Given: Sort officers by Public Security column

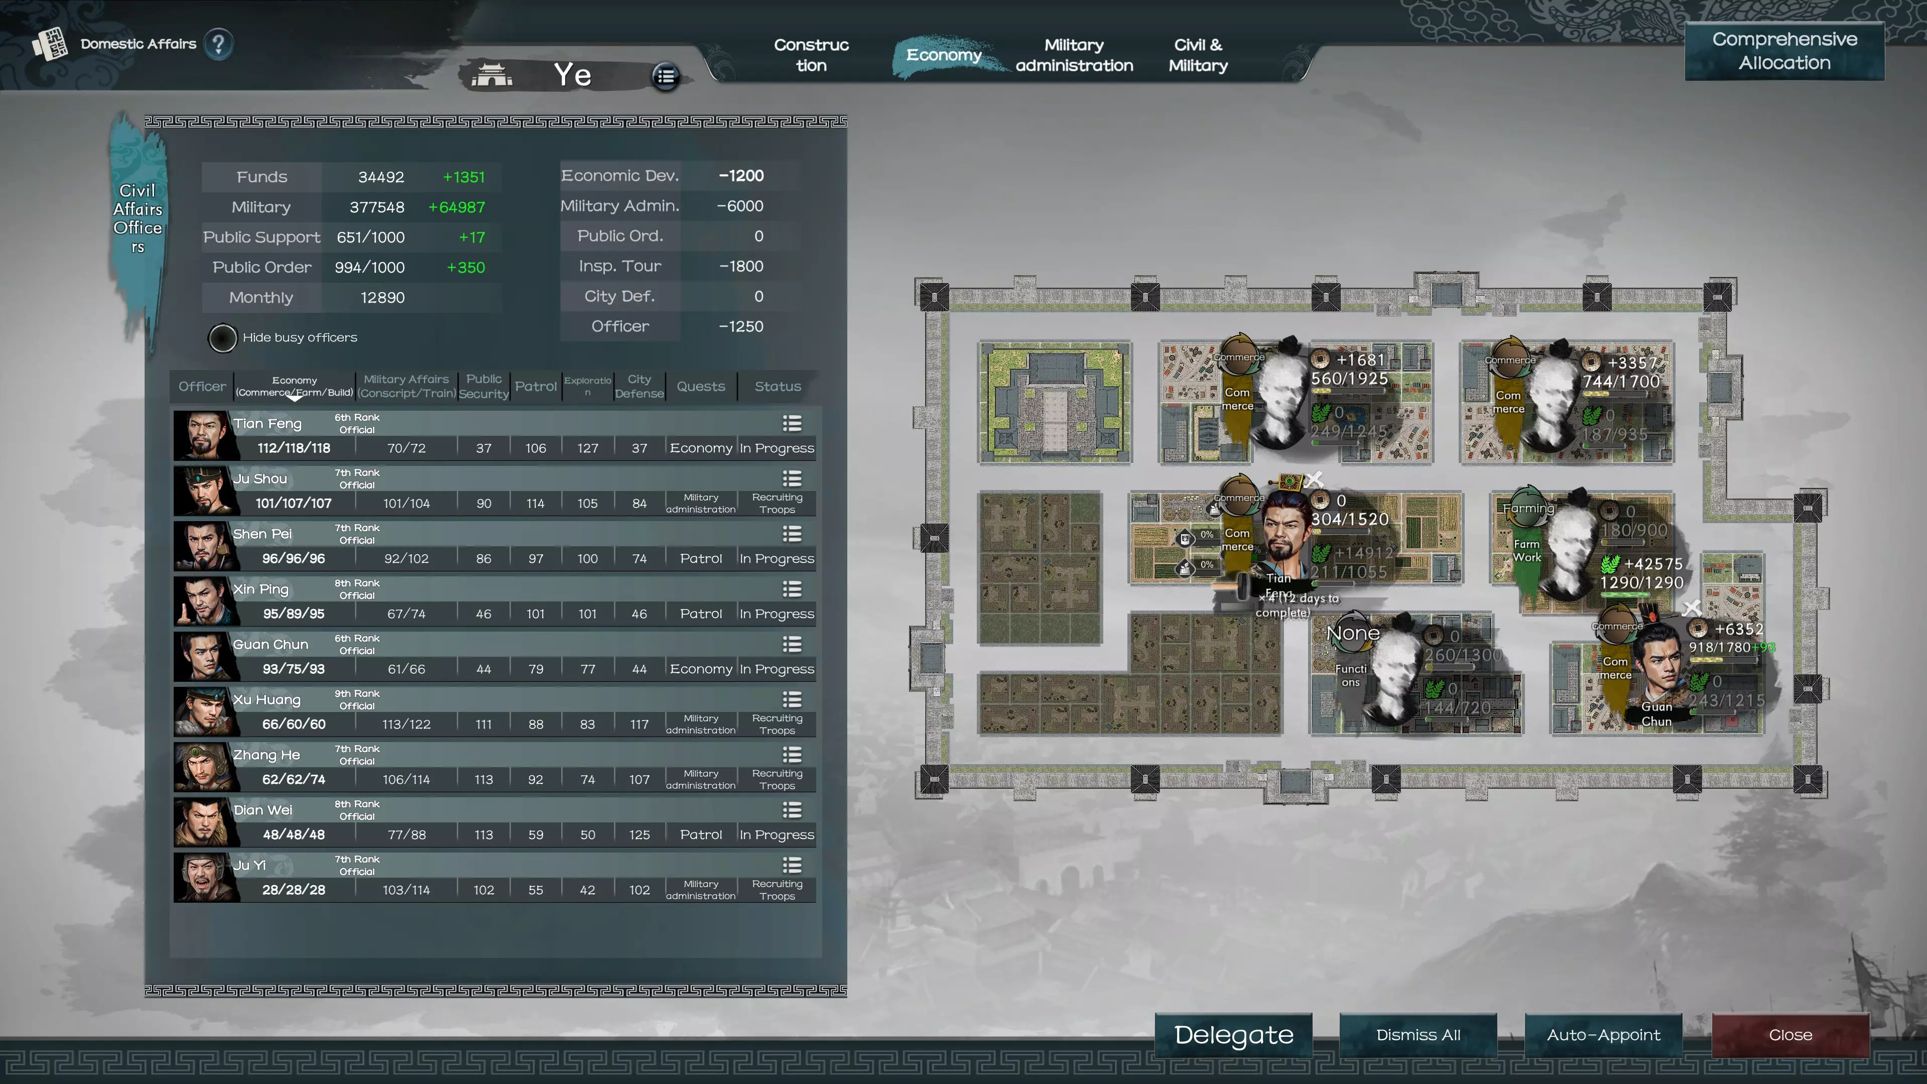Looking at the screenshot, I should pos(483,386).
